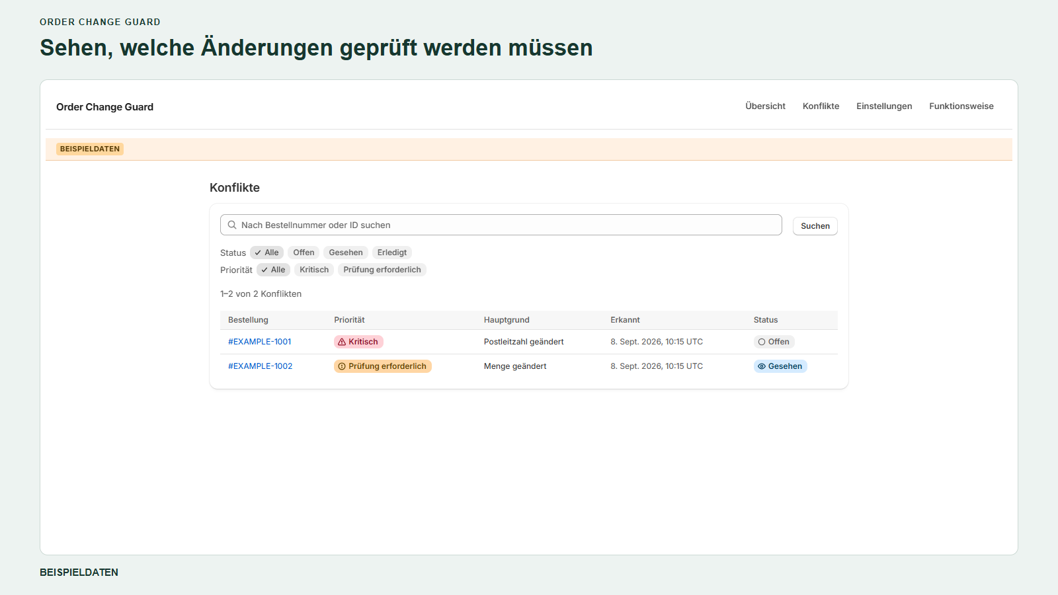Screen dimensions: 1058x595
Task: Click the Suchen button
Action: pos(815,226)
